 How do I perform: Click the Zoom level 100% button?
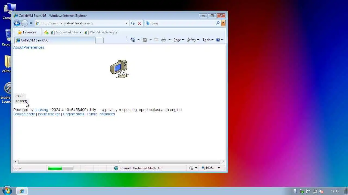click(x=208, y=168)
